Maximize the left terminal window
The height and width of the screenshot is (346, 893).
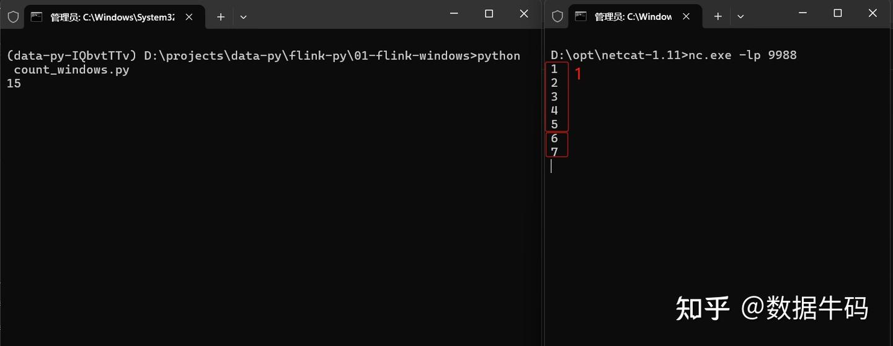click(x=489, y=14)
